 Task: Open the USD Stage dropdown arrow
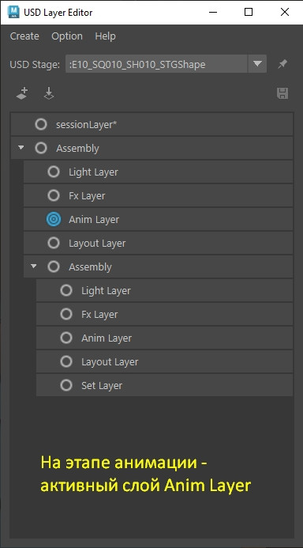point(257,64)
